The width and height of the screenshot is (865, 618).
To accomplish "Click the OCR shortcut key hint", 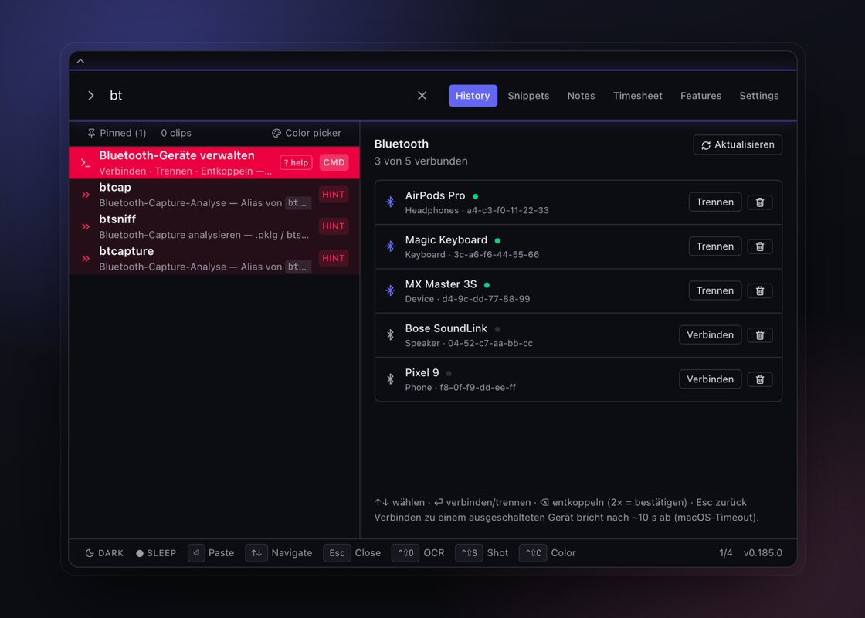I will pyautogui.click(x=405, y=553).
